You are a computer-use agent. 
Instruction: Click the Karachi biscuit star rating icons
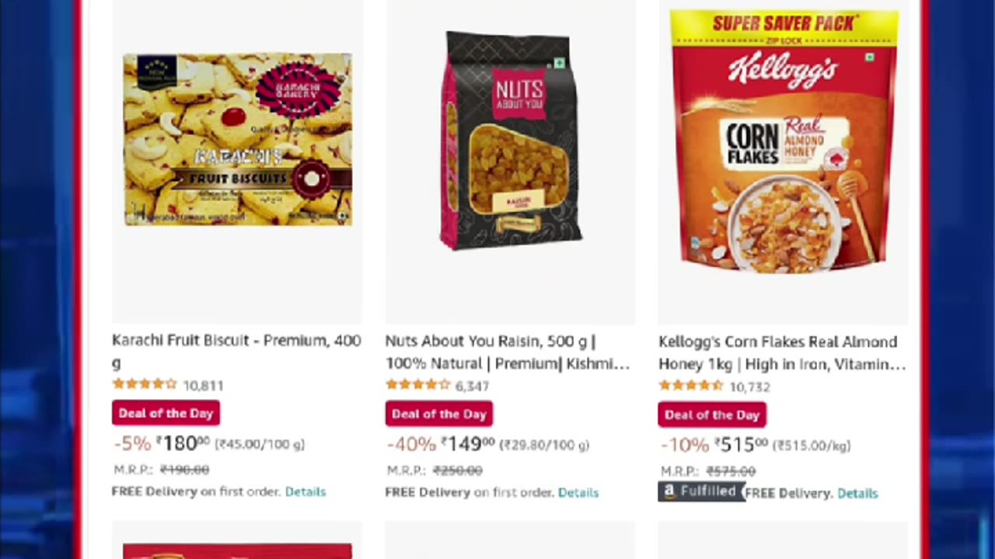point(145,384)
